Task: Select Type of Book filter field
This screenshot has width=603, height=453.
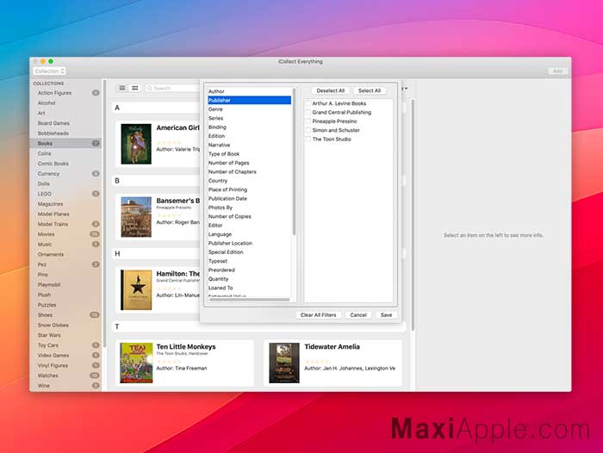Action: (249, 154)
